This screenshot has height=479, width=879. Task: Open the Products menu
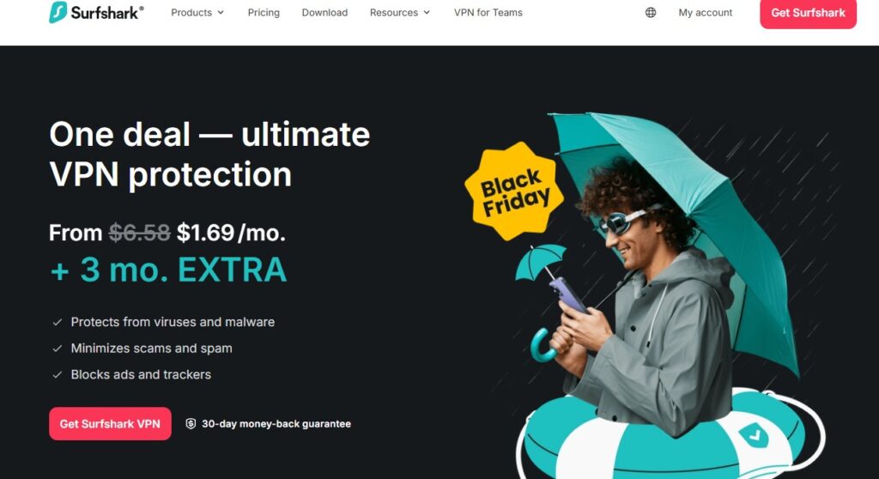point(197,12)
